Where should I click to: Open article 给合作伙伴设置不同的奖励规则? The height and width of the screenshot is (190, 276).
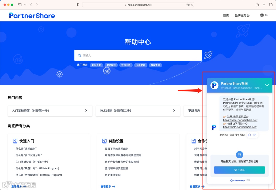click(123, 155)
